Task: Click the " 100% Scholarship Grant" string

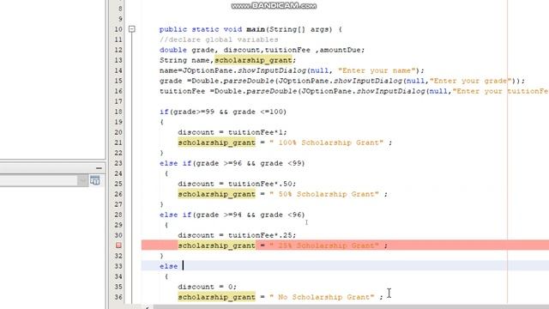Action: coord(326,142)
